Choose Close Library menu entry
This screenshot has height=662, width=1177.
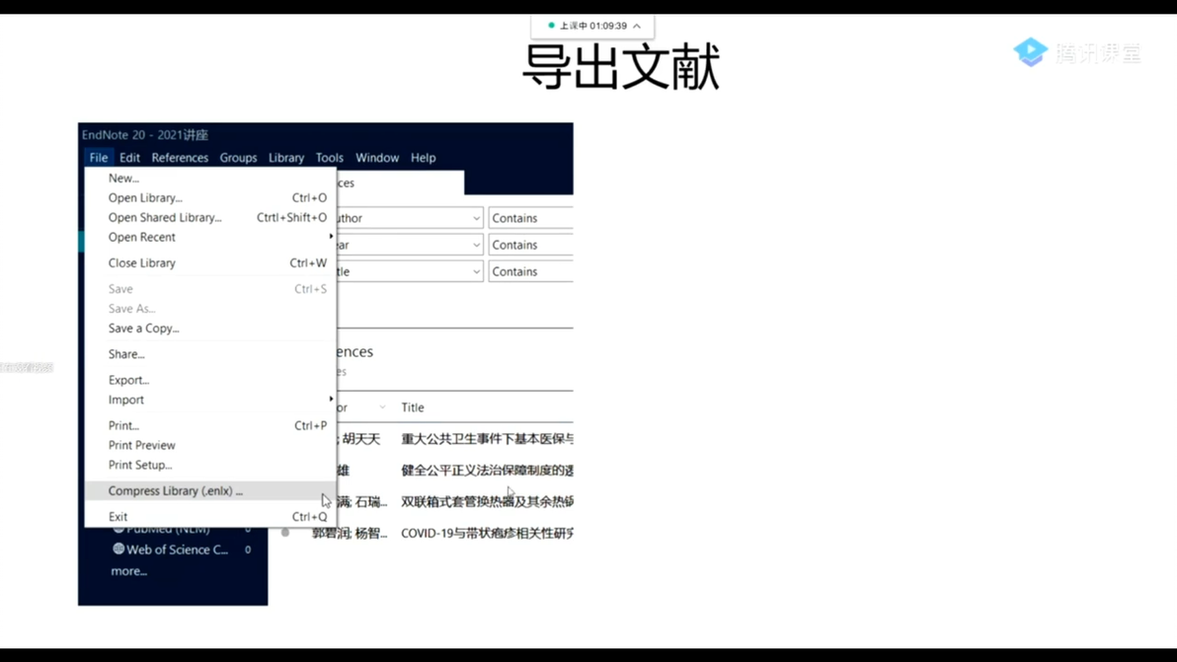click(x=210, y=263)
